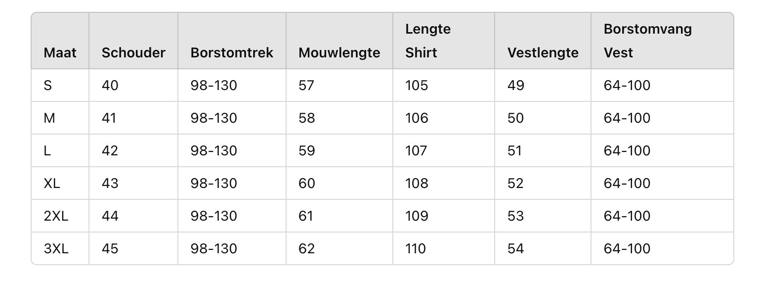The image size is (762, 281).
Task: Select shirt length value 110
Action: [416, 249]
